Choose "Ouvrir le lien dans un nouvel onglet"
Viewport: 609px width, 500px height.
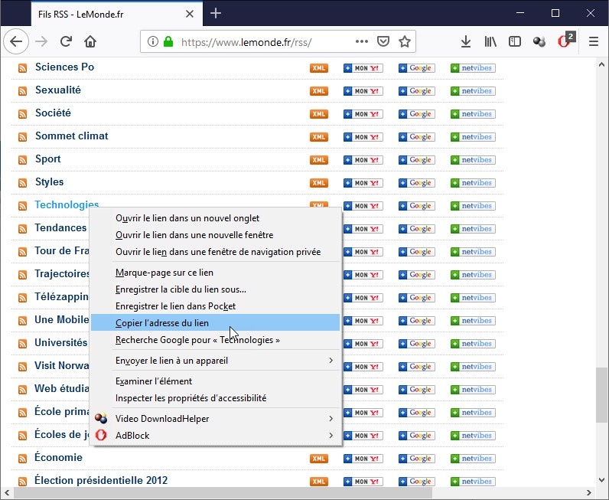coord(187,218)
